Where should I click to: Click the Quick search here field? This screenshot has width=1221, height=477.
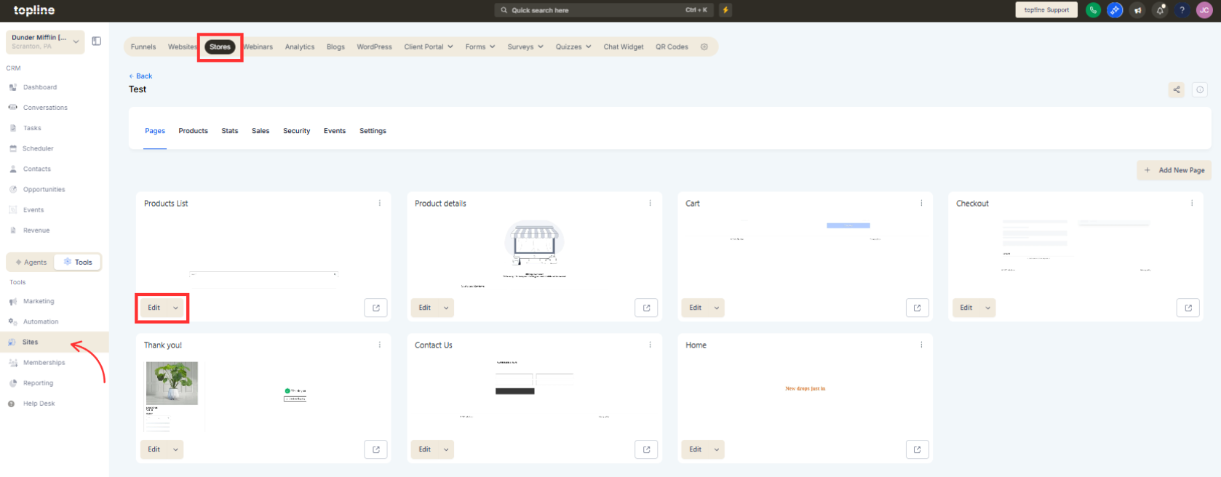tap(605, 10)
